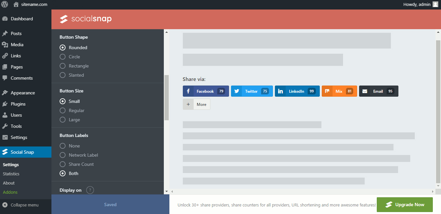Click the Appearance paintbrush icon
This screenshot has height=214, width=441.
click(x=5, y=93)
